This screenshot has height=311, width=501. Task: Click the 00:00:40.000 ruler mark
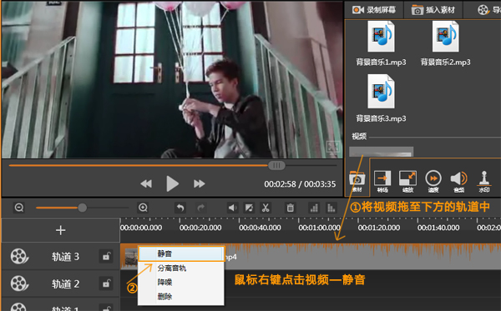pos(260,228)
